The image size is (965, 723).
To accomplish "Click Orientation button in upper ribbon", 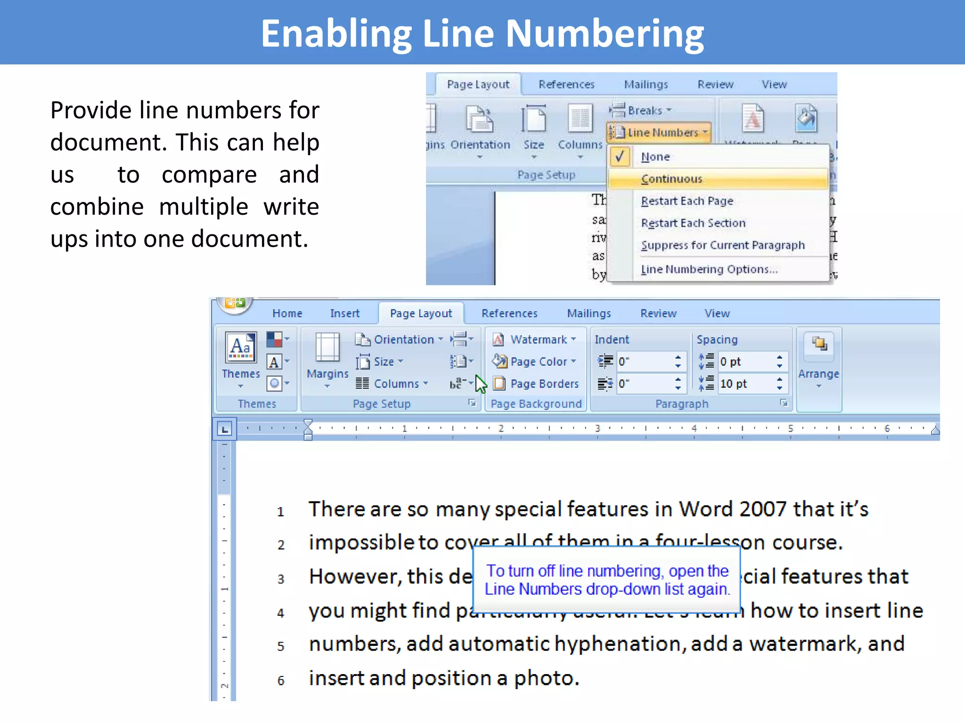I will (480, 132).
